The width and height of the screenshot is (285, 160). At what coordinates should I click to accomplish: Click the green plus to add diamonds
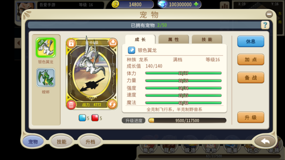pos(196,4)
